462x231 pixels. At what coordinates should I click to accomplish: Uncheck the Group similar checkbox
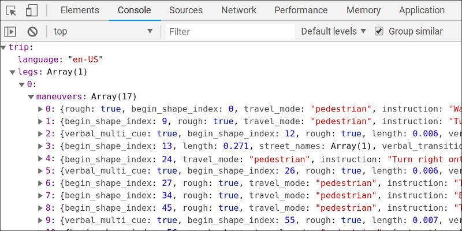tap(379, 31)
